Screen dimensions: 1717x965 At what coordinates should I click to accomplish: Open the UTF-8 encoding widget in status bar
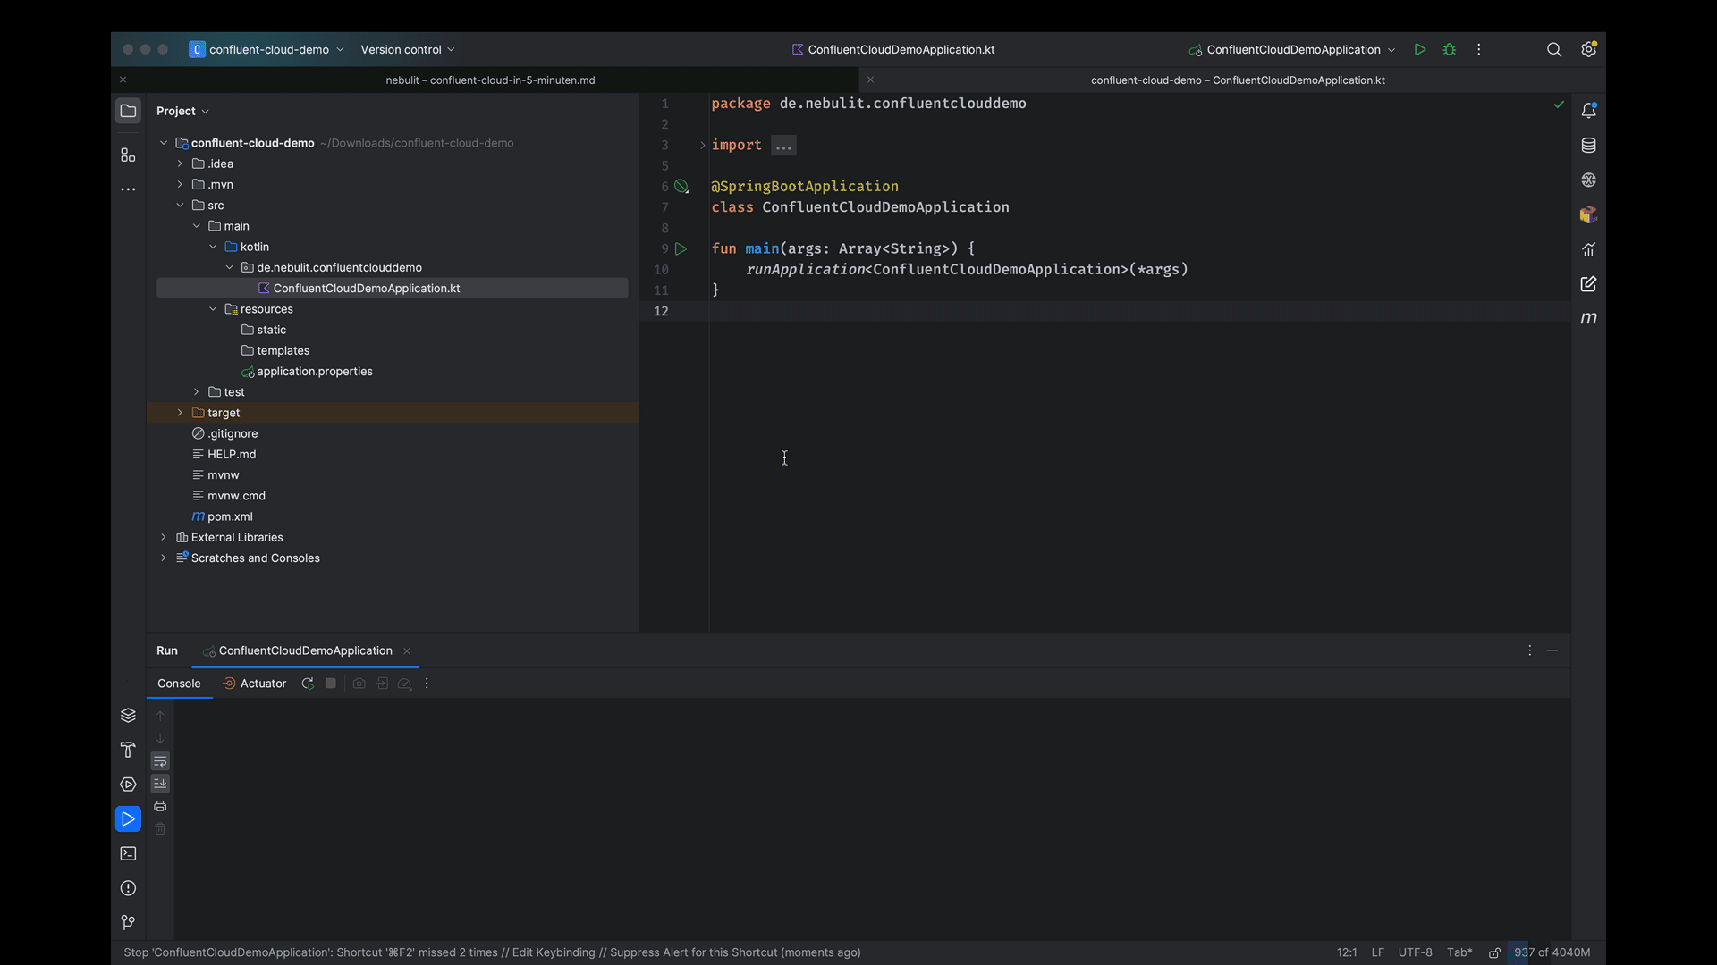click(1416, 952)
